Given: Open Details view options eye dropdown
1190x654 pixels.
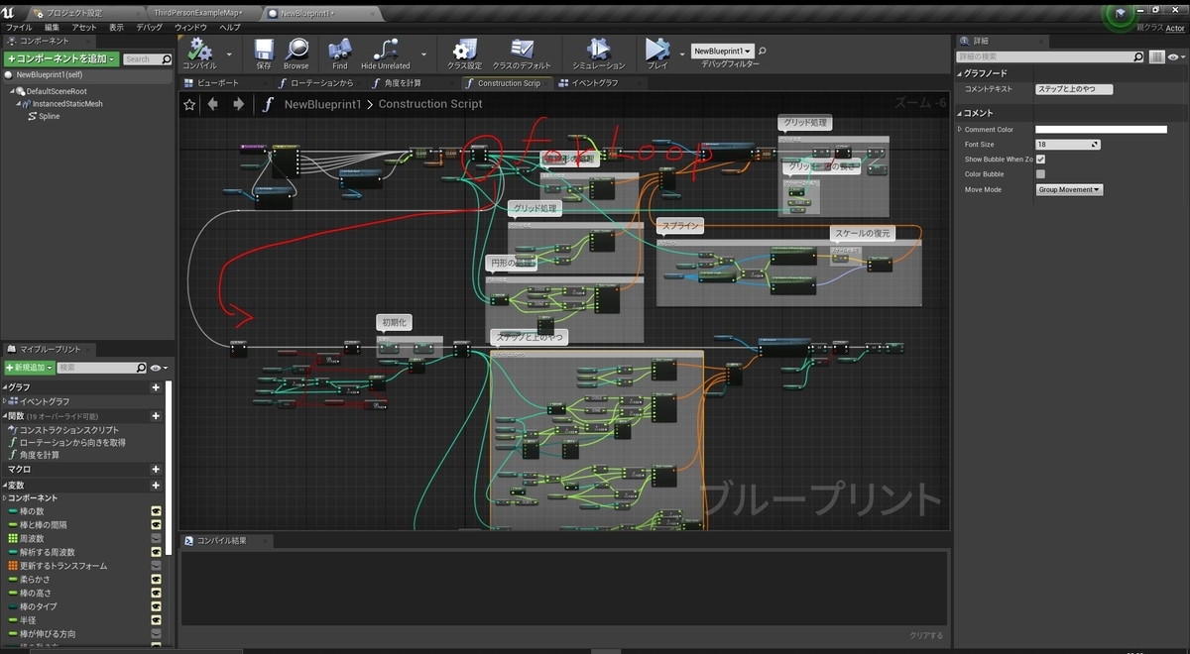Looking at the screenshot, I should click(x=1176, y=57).
